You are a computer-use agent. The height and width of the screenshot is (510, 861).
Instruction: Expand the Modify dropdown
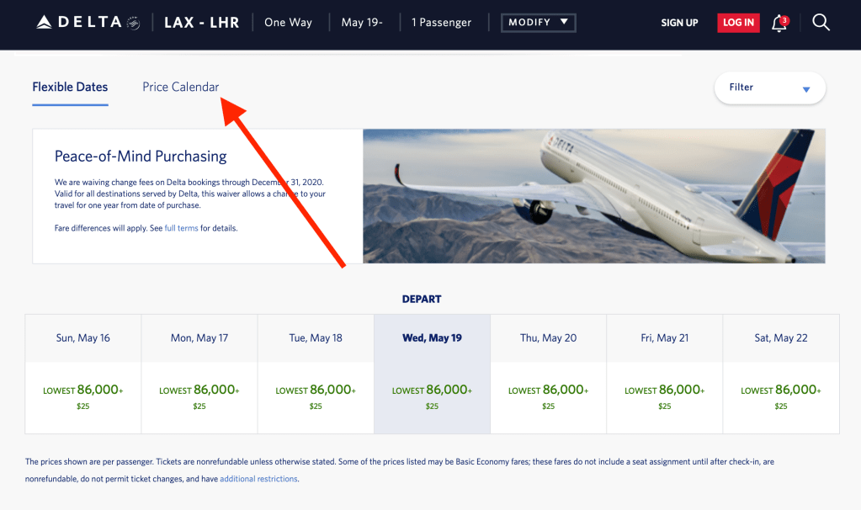pyautogui.click(x=538, y=23)
